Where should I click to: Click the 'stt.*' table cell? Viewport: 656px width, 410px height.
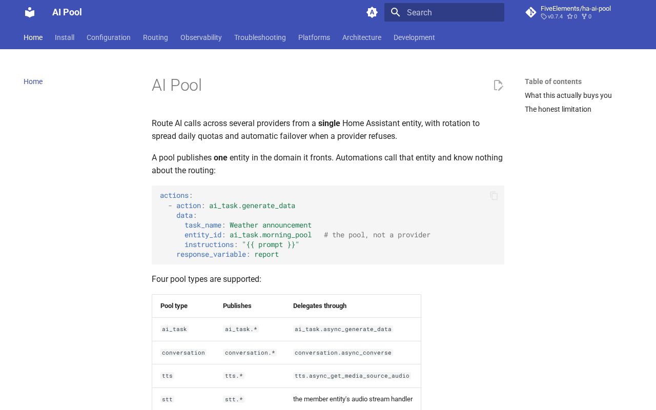[234, 399]
